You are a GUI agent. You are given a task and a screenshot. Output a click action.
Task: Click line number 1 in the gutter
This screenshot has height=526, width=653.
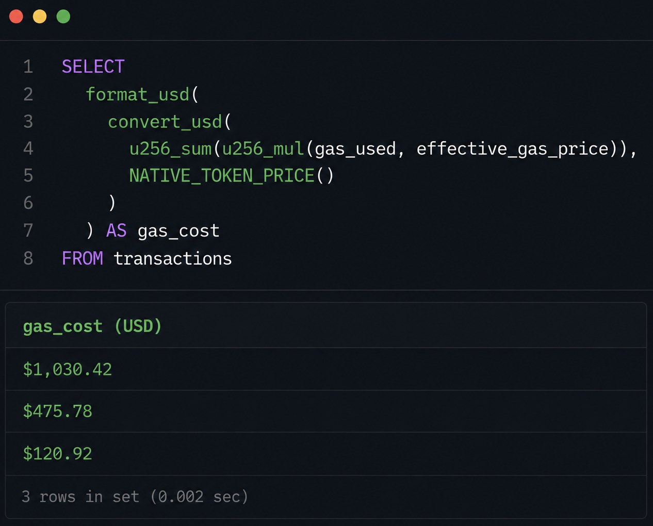[x=28, y=67]
